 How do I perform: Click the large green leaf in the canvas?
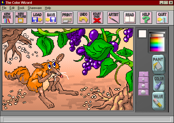click(x=98, y=50)
